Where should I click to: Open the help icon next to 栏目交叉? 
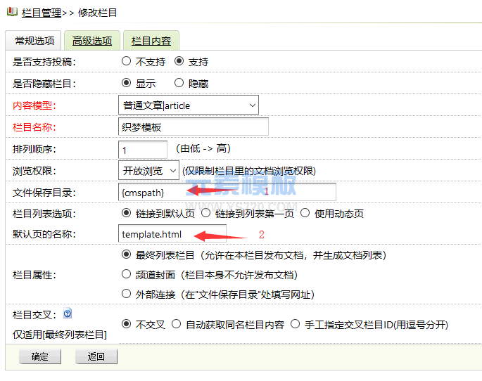[68, 314]
